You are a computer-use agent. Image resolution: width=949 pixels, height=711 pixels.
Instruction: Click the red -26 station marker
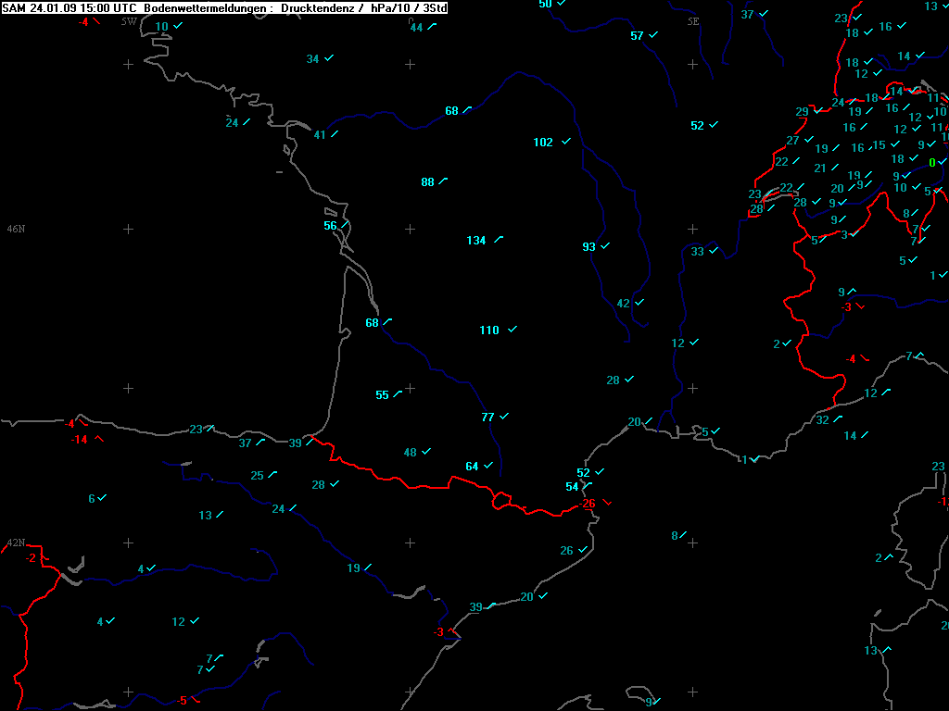point(588,504)
